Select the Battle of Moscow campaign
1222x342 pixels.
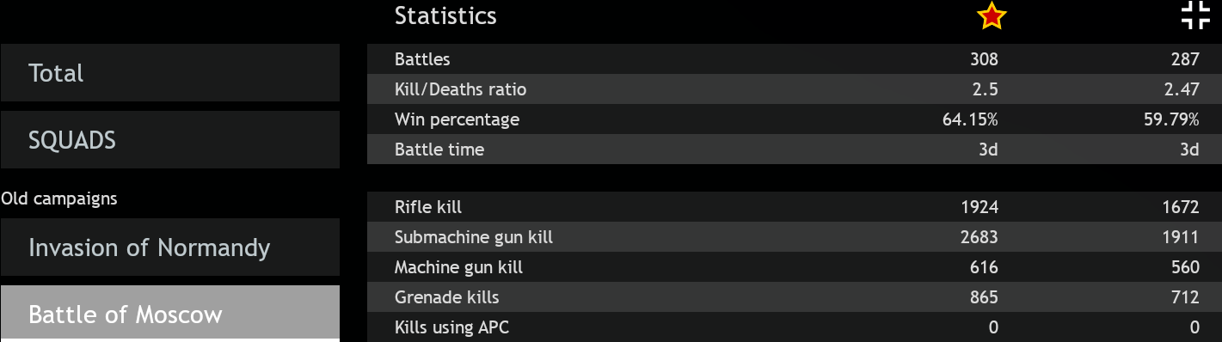coord(170,314)
